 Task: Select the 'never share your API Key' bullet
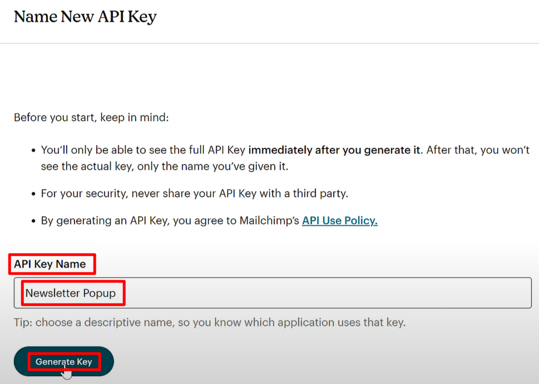pos(195,193)
